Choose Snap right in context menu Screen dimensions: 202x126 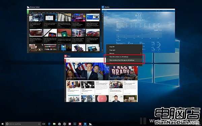(124, 50)
